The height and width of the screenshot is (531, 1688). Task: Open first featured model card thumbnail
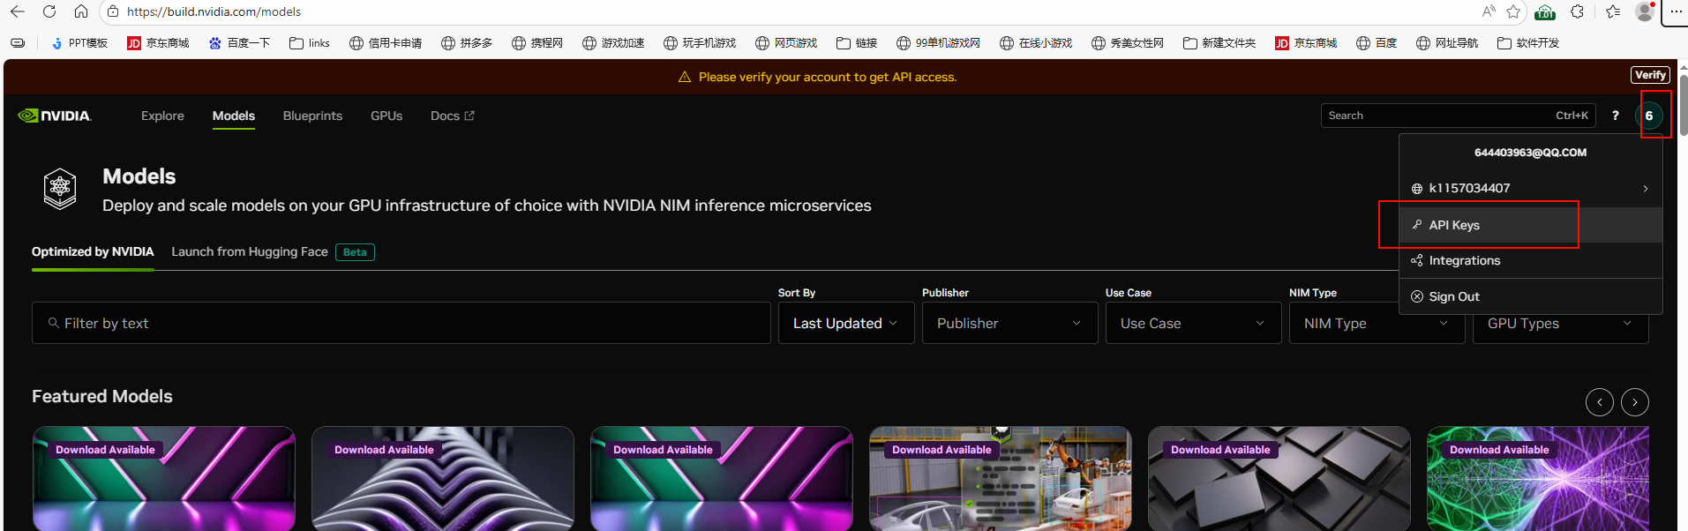click(x=164, y=479)
